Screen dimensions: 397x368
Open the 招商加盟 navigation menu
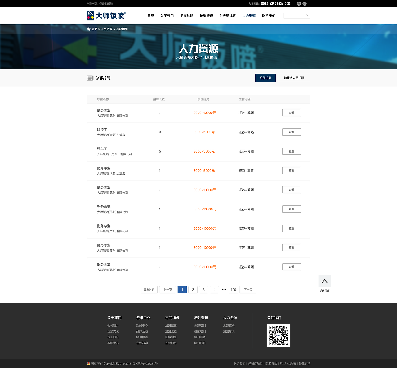(186, 16)
